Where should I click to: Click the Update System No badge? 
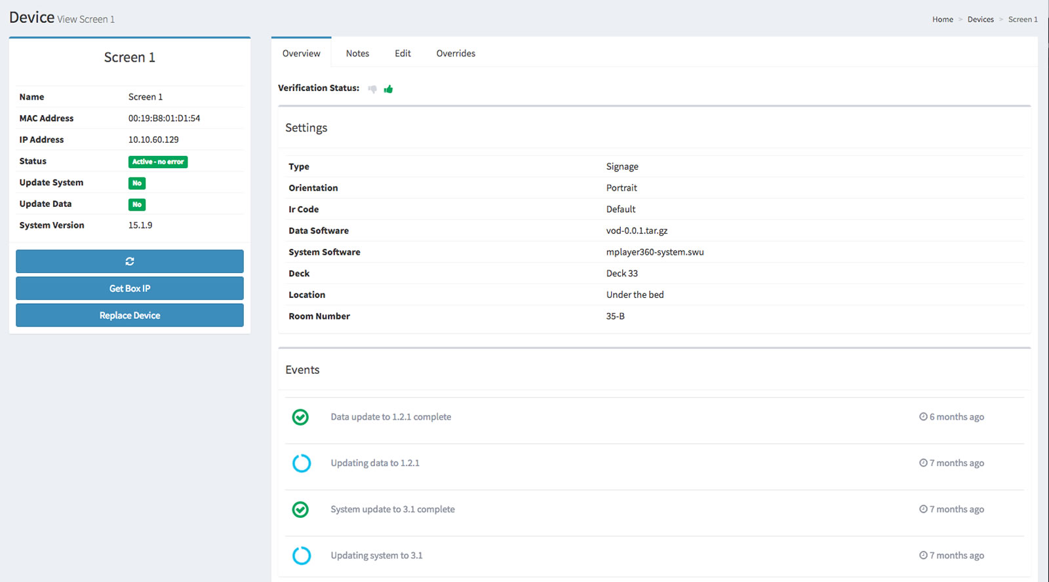click(x=137, y=183)
